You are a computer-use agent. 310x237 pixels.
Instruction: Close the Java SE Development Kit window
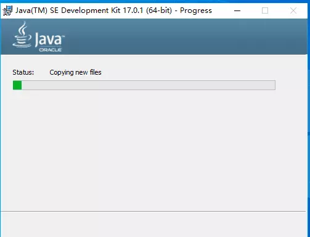point(293,10)
